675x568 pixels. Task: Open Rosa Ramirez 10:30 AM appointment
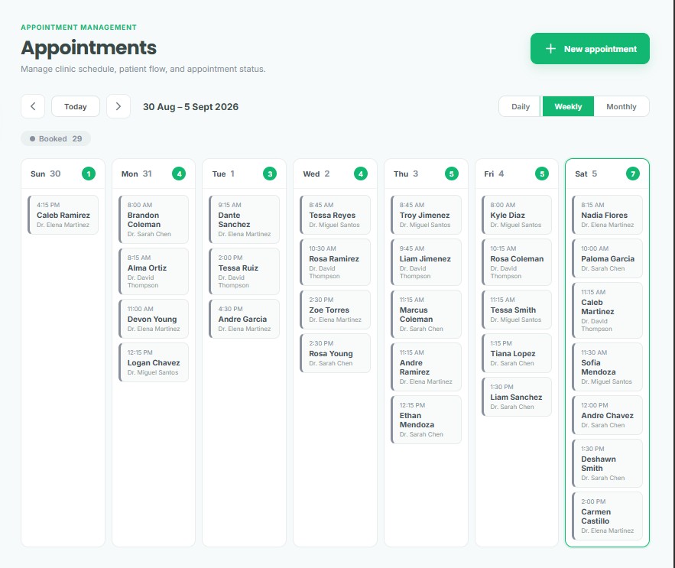click(335, 262)
